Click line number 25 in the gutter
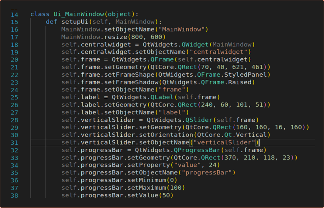The height and width of the screenshot is (208, 324). click(x=14, y=98)
